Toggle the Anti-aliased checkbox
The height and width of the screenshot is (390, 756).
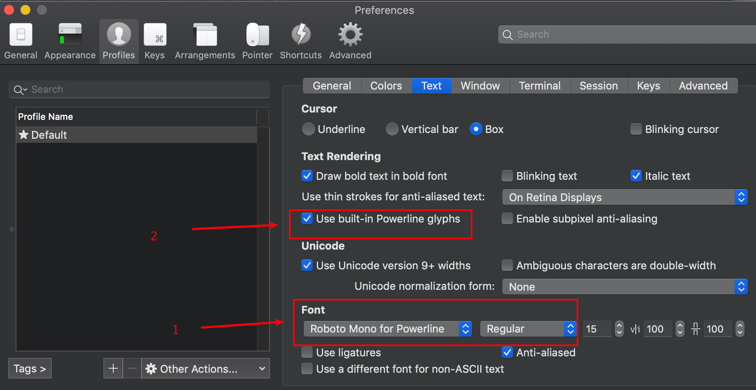point(507,353)
